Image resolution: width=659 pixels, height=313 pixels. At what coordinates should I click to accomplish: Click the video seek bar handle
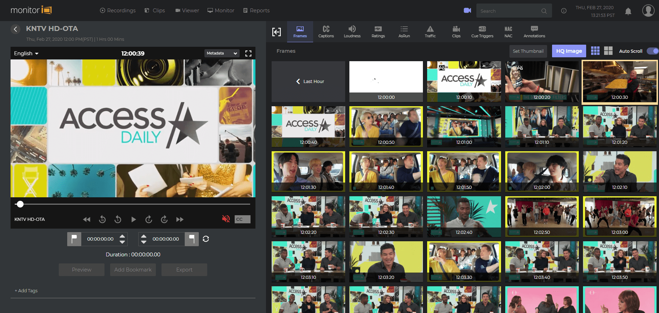(20, 204)
